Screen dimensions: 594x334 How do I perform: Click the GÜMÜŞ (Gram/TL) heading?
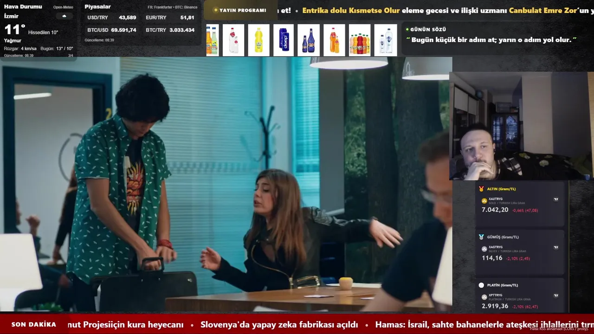(x=503, y=237)
